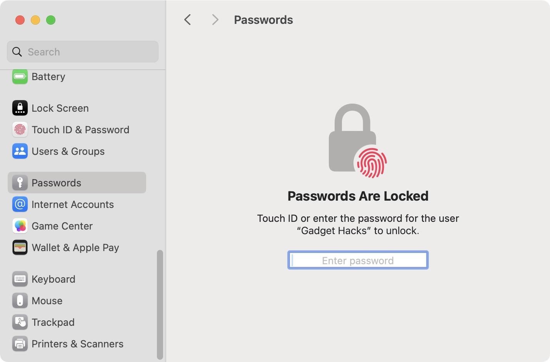This screenshot has height=362, width=550.
Task: Click the Mouse icon in the sidebar
Action: 20,300
